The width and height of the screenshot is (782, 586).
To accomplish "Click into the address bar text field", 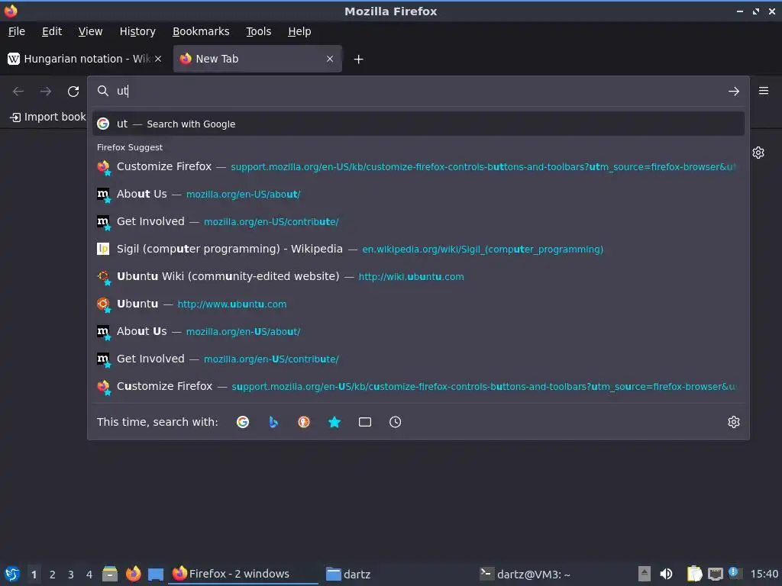I will point(419,91).
